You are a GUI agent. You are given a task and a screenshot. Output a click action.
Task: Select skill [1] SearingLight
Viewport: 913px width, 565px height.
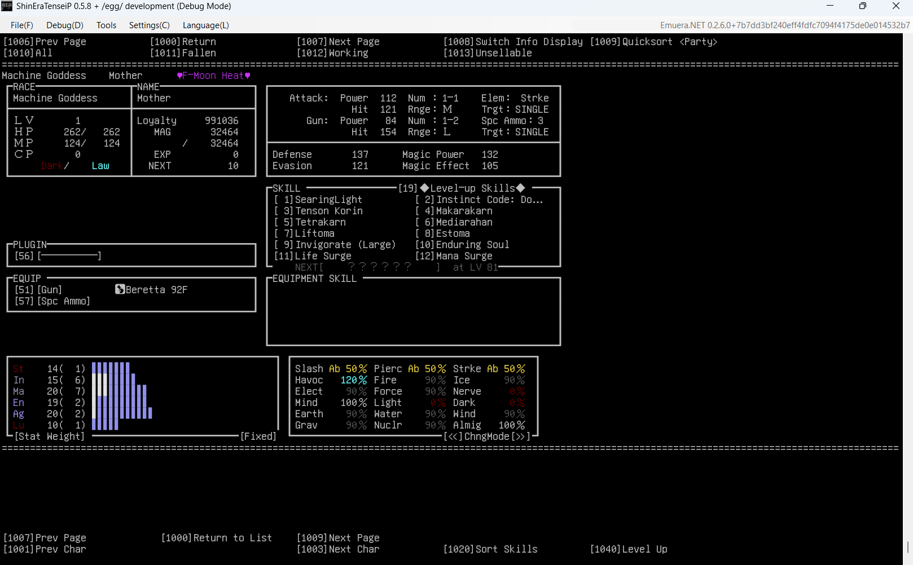(318, 200)
